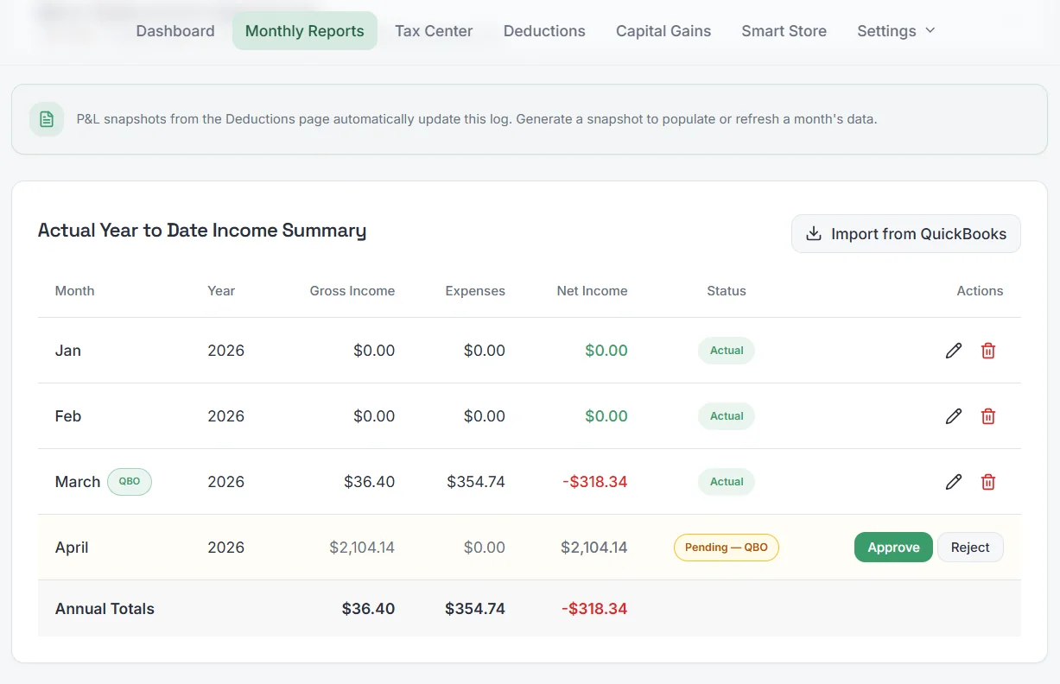The height and width of the screenshot is (684, 1060).
Task: Click the red trash icon for Feb
Action: pos(988,416)
